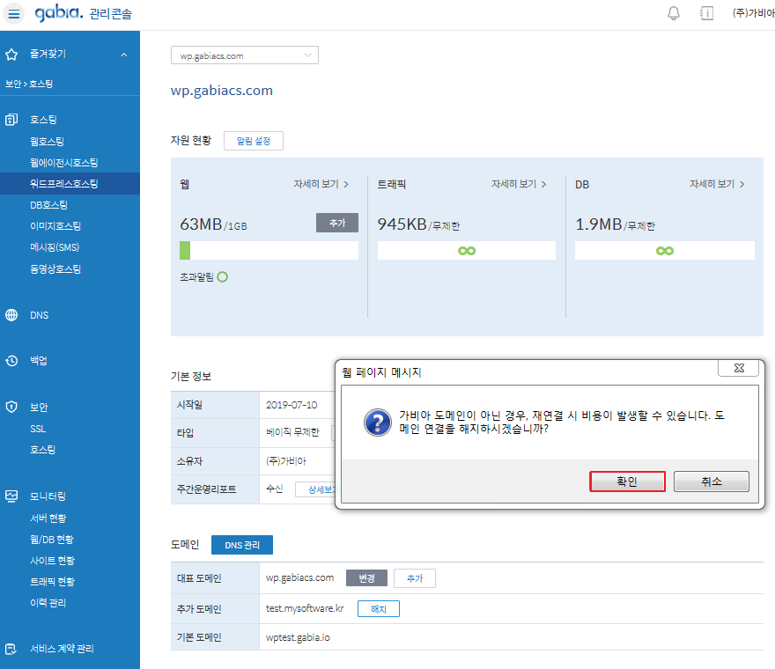Viewport: 775px width, 669px height.
Task: Close the 웹 페이지 메시지 dialog
Action: pos(738,368)
